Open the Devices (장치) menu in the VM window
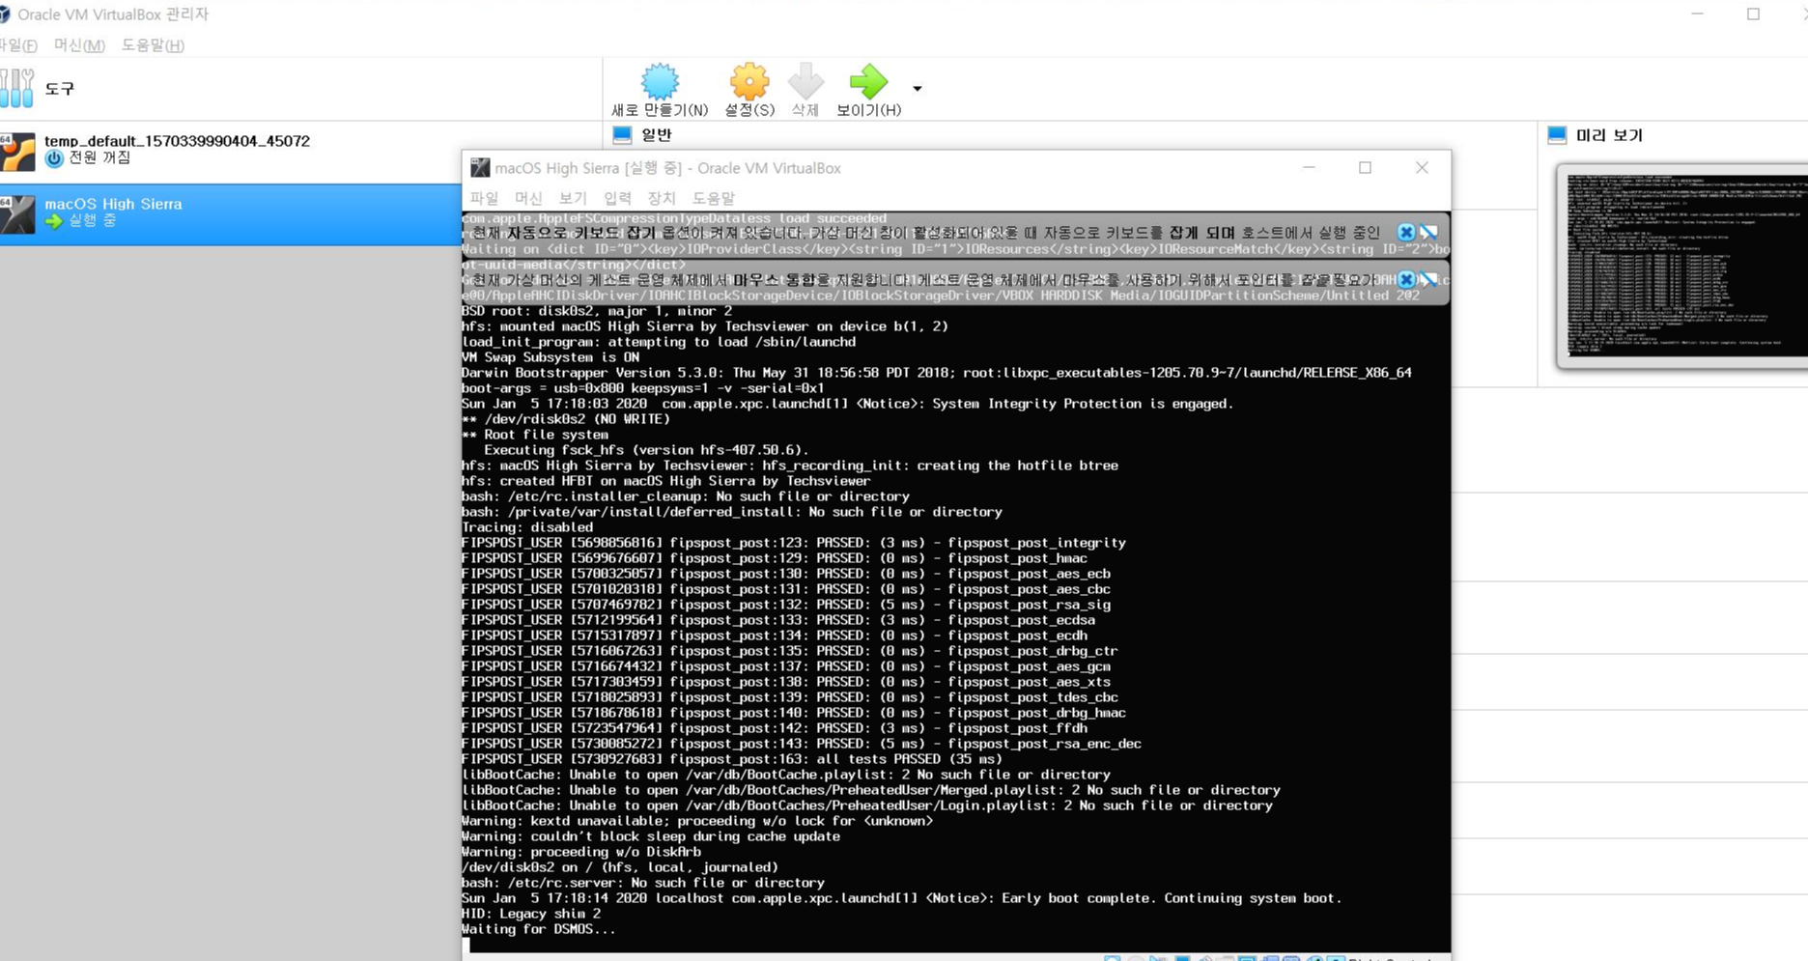This screenshot has width=1808, height=961. coord(662,198)
